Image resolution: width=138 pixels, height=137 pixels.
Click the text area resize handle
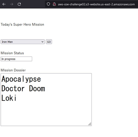coord(90,124)
